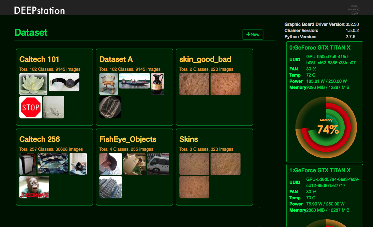Click the fisheye face thumbnail in FishEye_Objects
Viewport: 373px width, 227px height.
[x=110, y=164]
